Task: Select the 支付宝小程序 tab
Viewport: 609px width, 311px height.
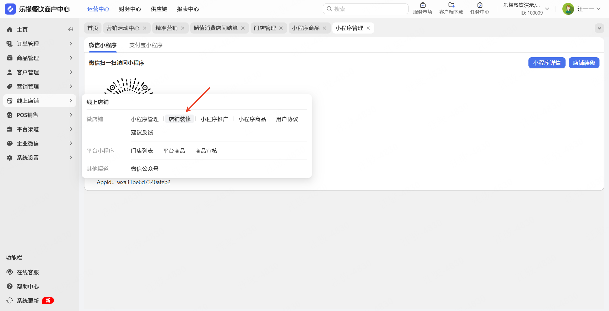Action: point(146,45)
